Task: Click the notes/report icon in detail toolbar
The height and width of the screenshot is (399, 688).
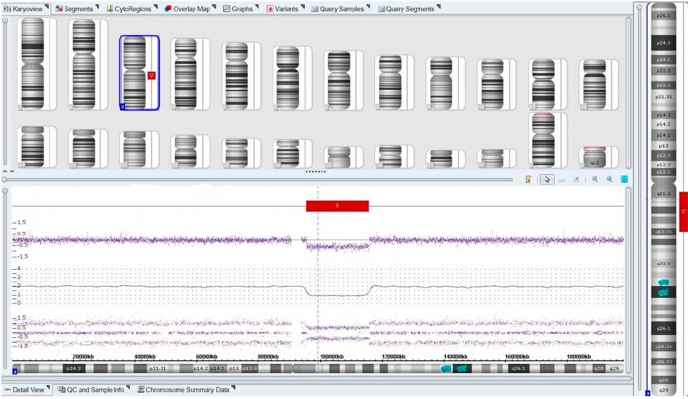Action: 528,179
